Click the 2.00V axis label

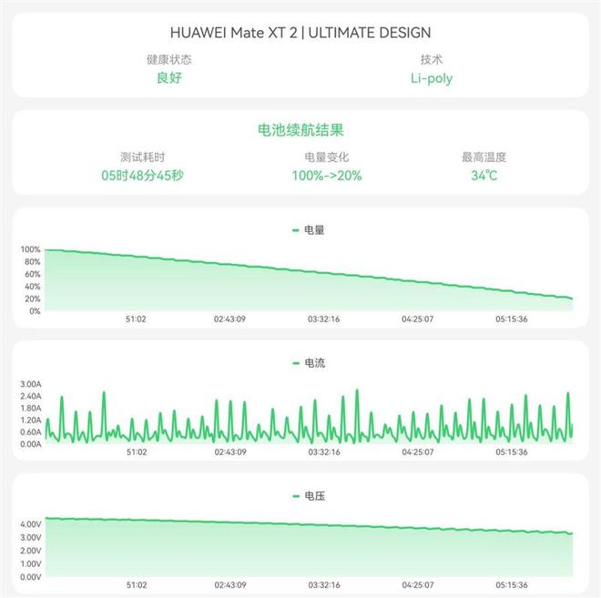coord(31,551)
